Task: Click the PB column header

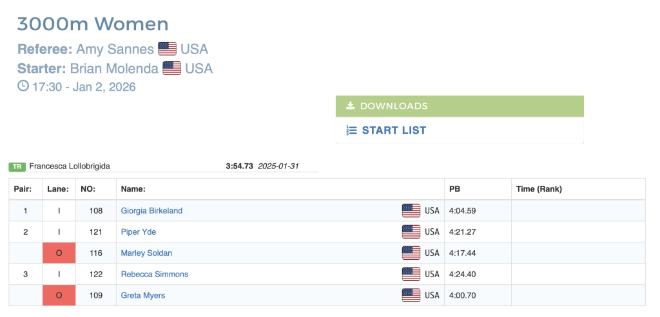Action: click(455, 189)
